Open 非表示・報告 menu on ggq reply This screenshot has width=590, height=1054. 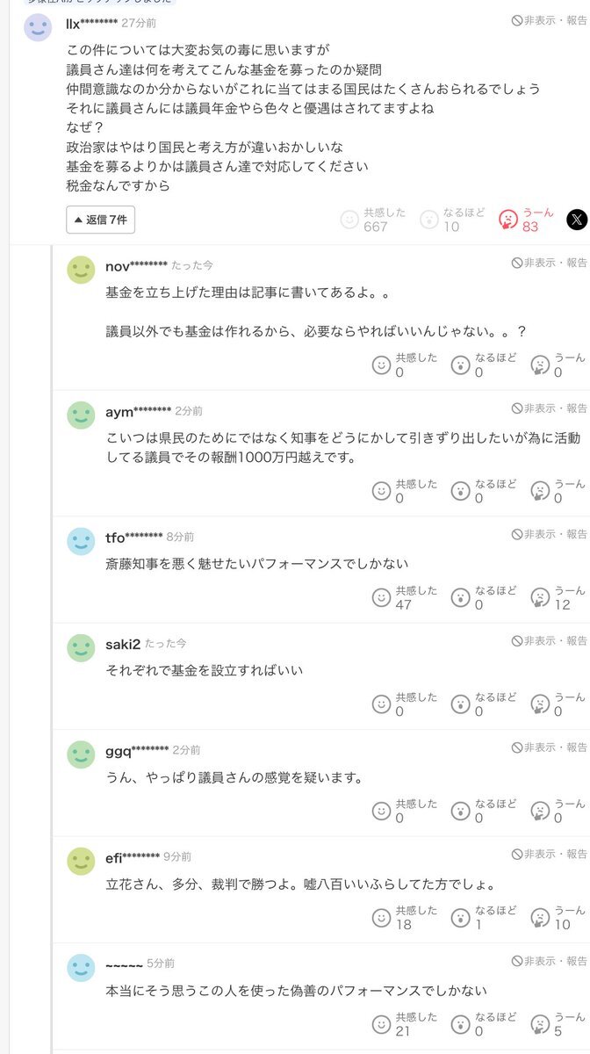pos(550,747)
